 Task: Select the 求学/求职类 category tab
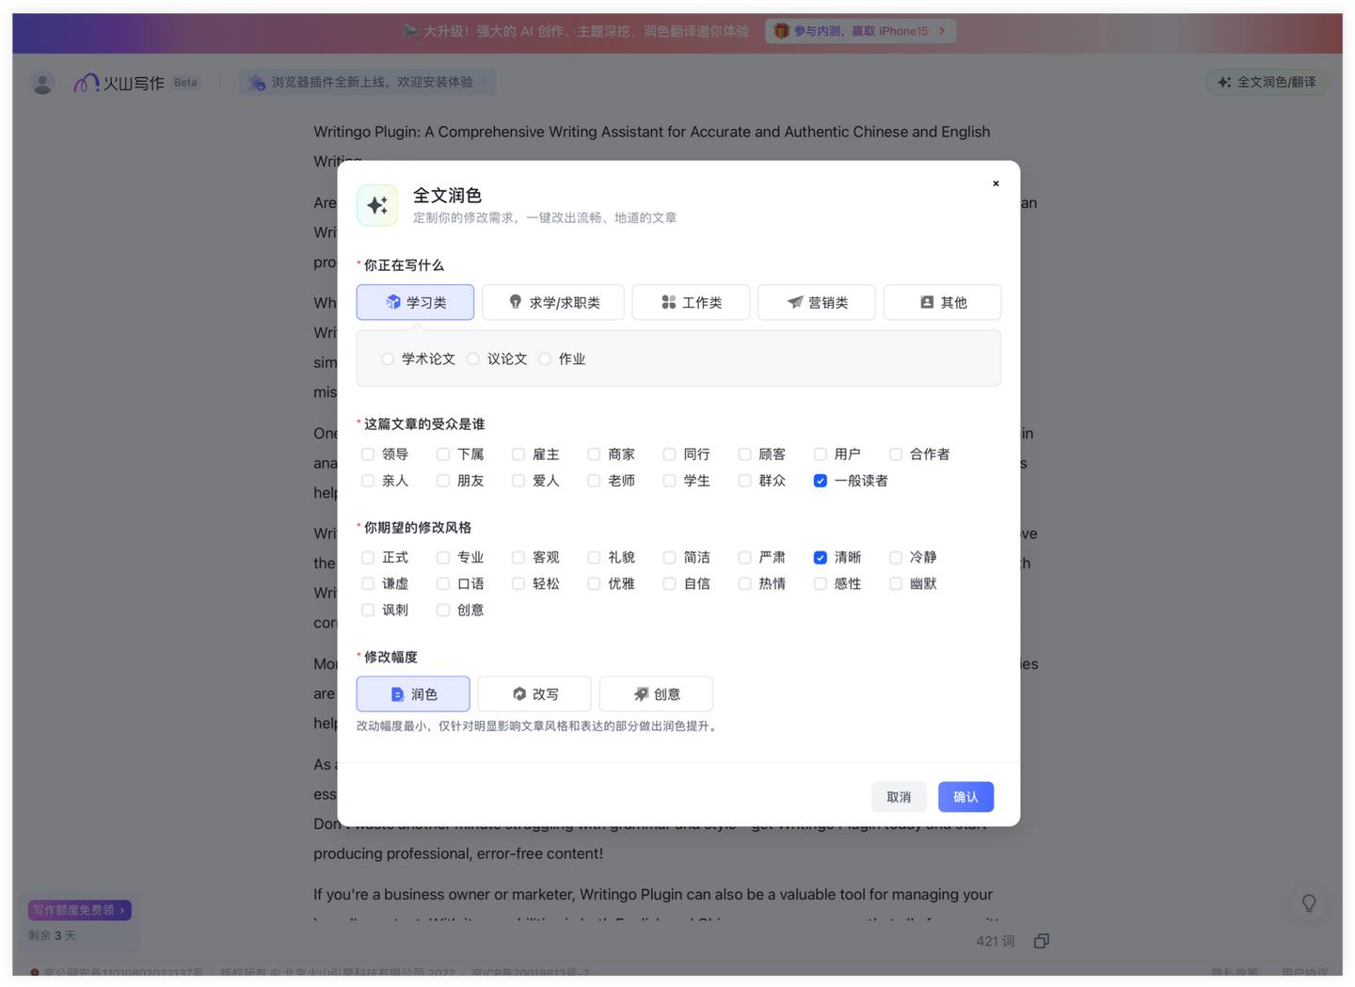(x=553, y=302)
